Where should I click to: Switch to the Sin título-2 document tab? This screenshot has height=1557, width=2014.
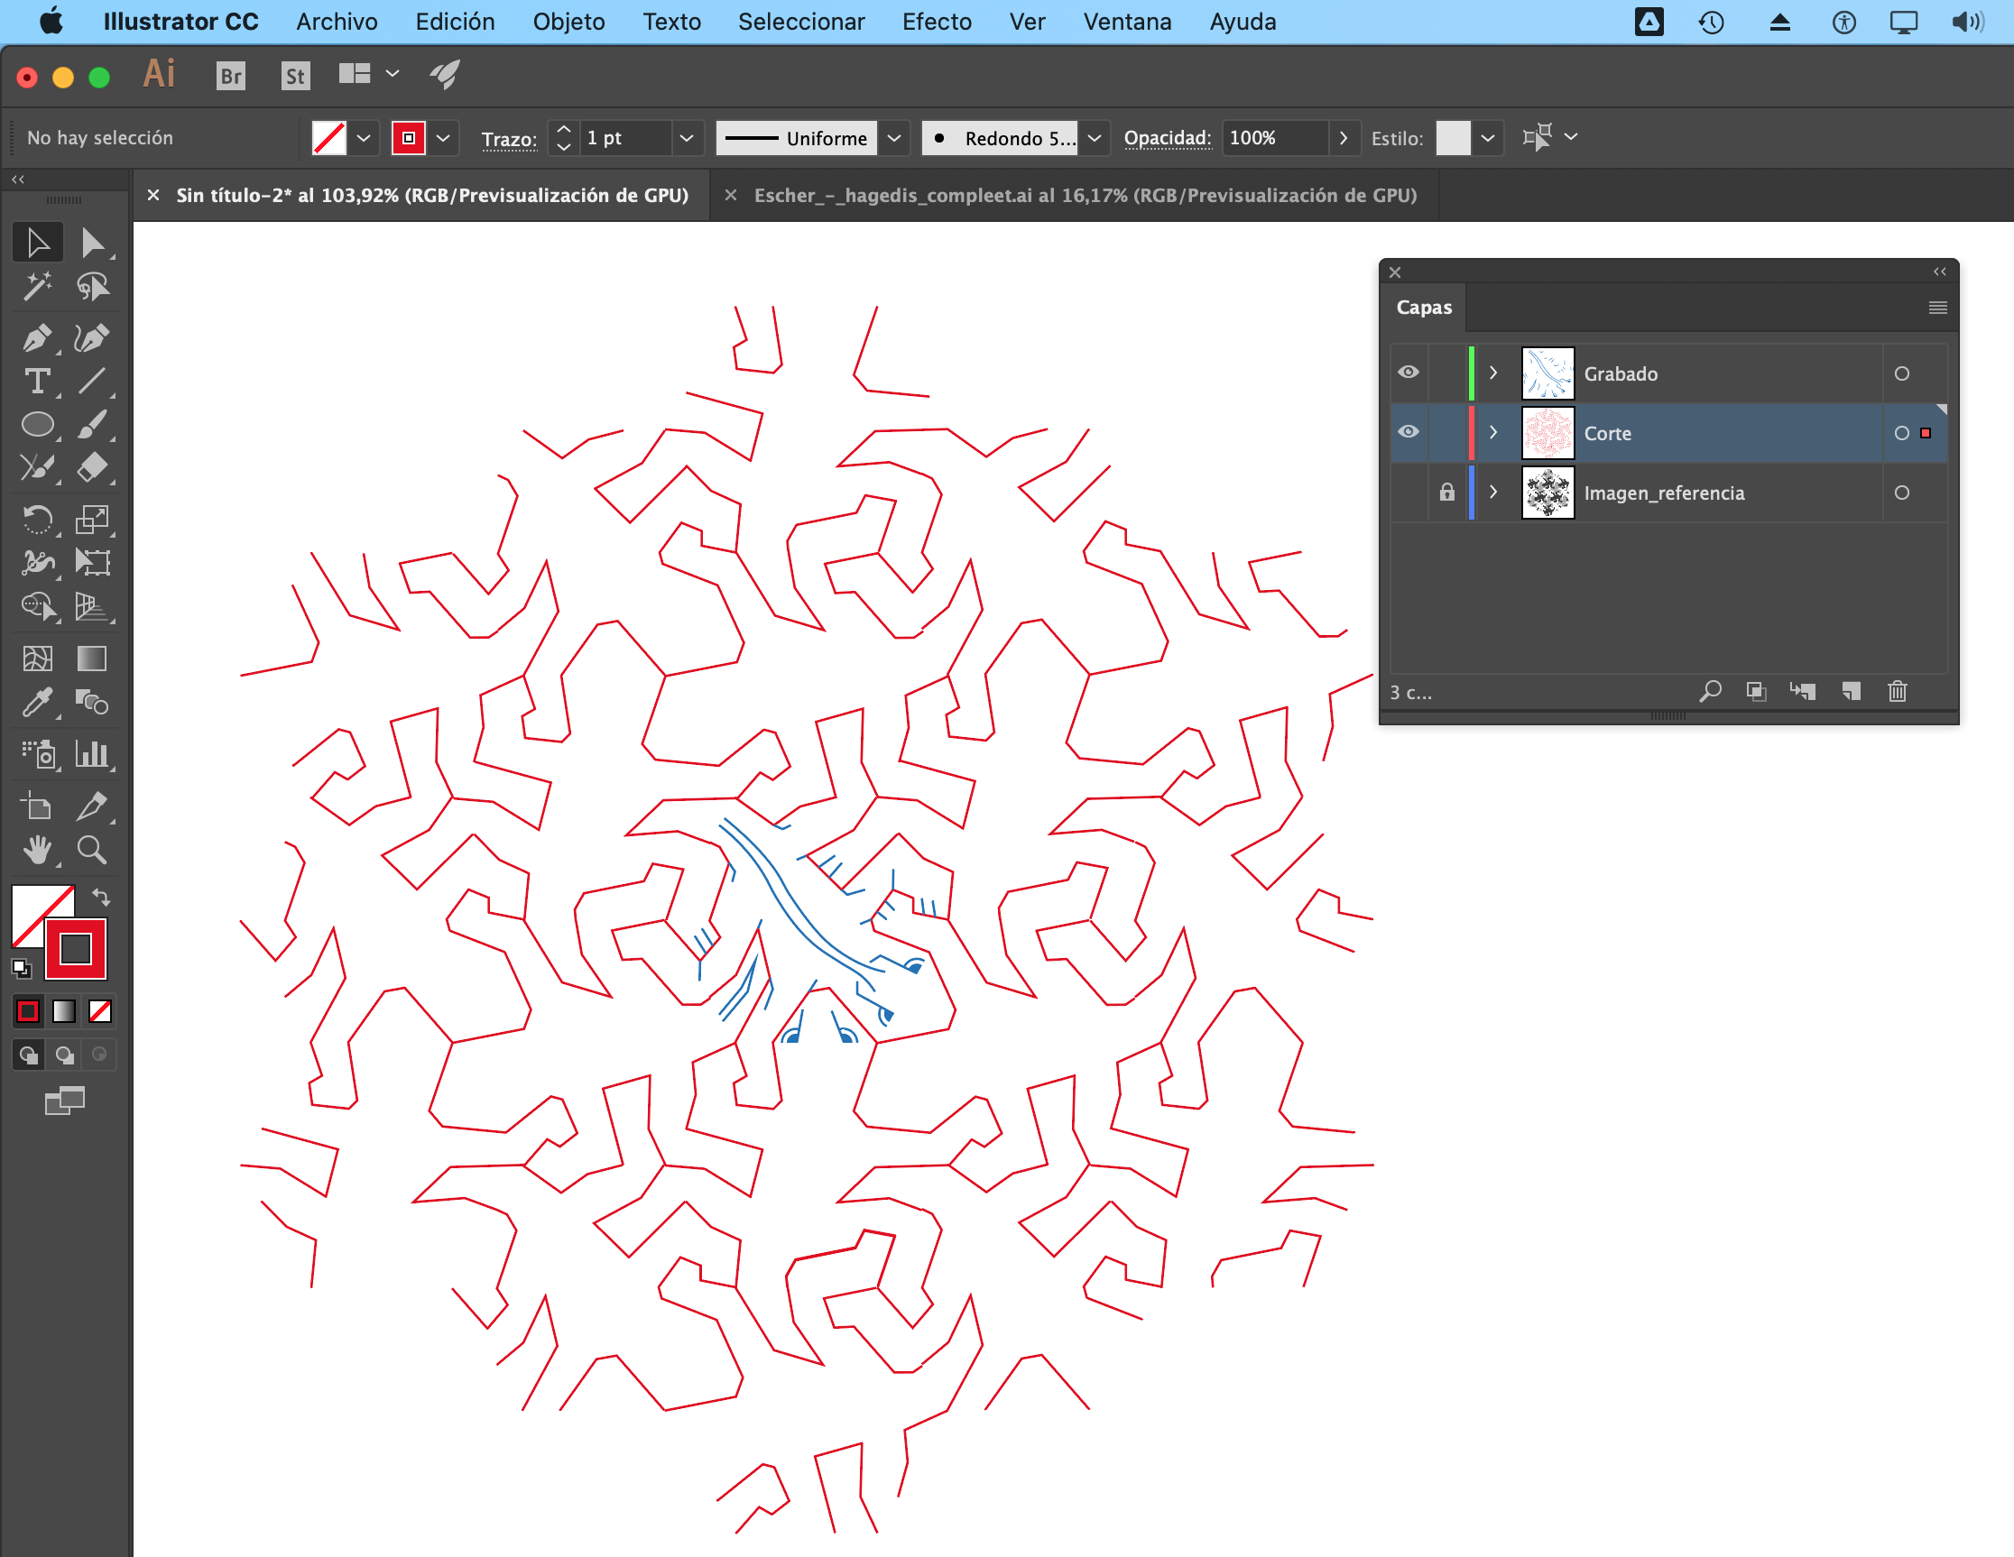coord(432,196)
